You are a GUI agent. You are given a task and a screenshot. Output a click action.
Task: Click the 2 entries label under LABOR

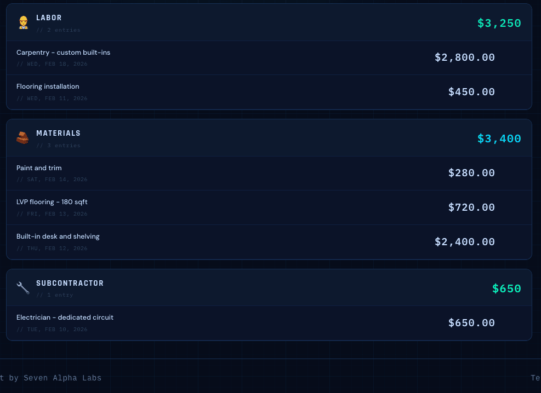coord(59,30)
